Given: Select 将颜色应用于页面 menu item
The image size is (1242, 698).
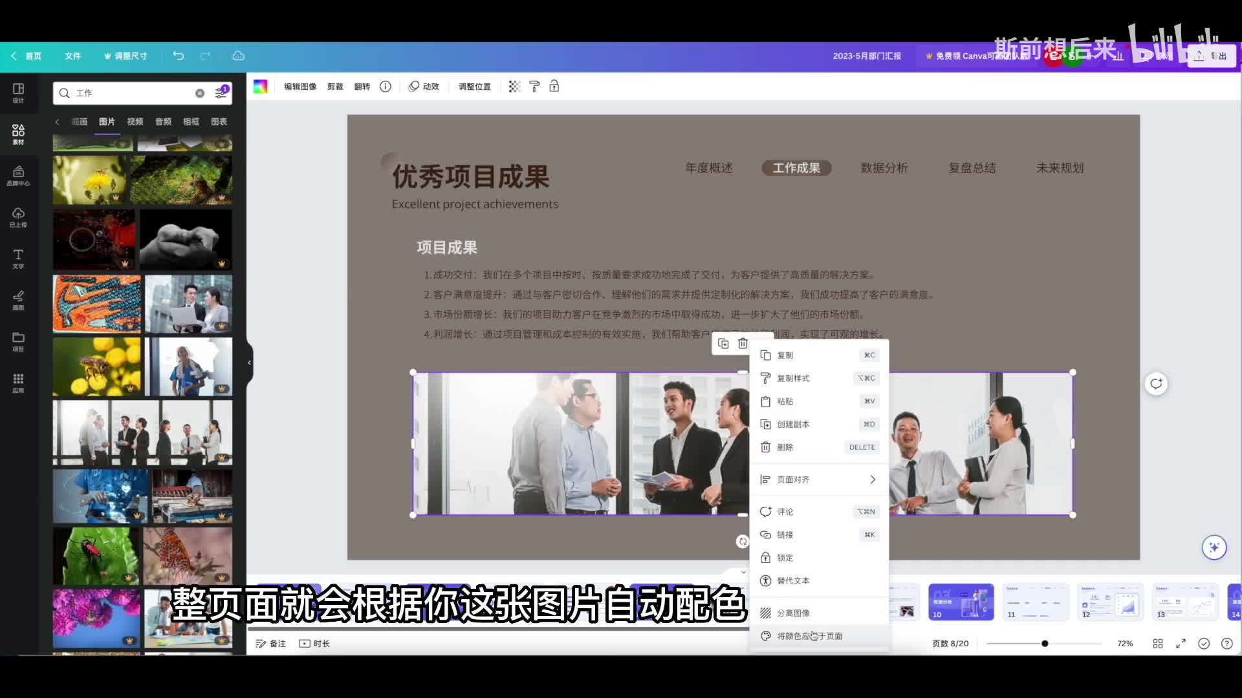Looking at the screenshot, I should [x=809, y=636].
